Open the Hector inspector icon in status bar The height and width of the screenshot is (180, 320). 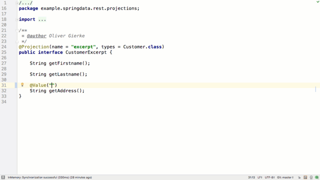[311, 177]
